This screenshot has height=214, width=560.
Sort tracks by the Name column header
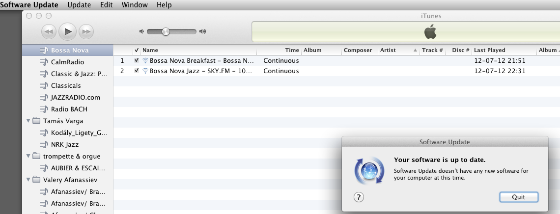198,50
